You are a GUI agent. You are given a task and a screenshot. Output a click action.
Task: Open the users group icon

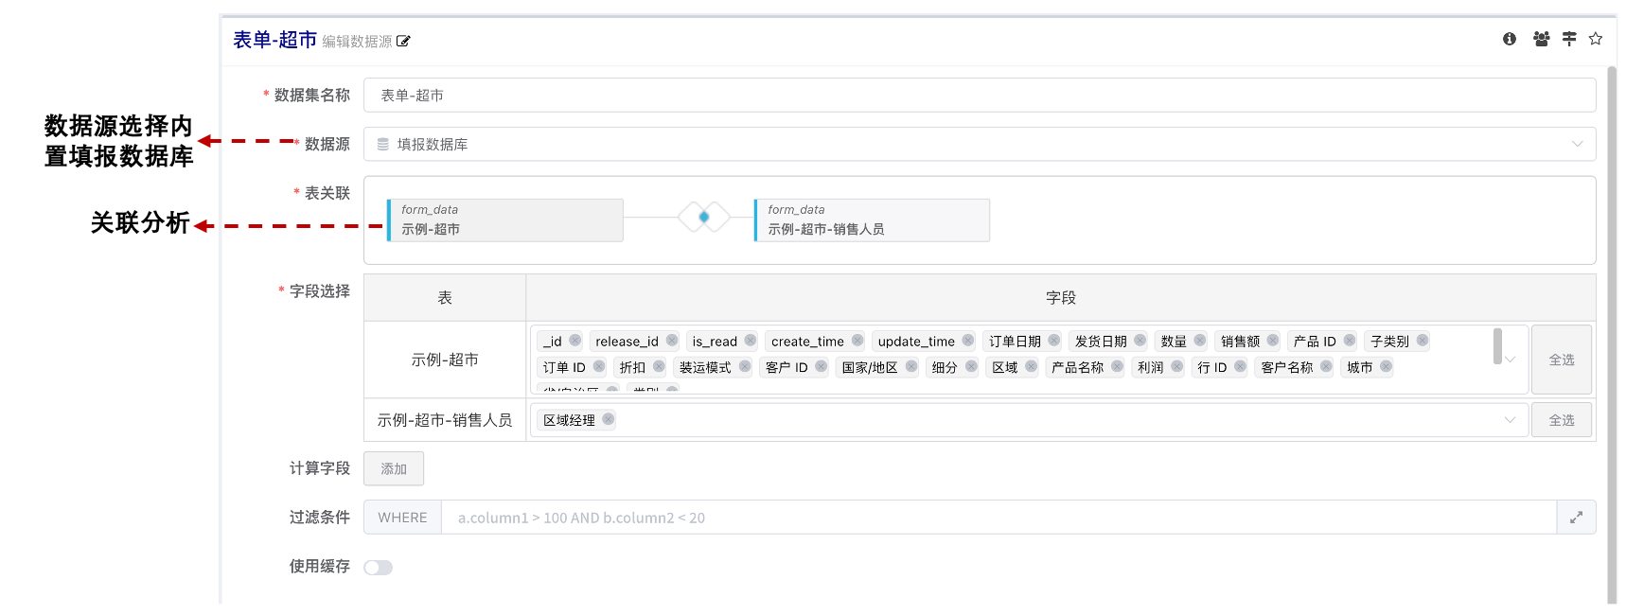pos(1541,39)
